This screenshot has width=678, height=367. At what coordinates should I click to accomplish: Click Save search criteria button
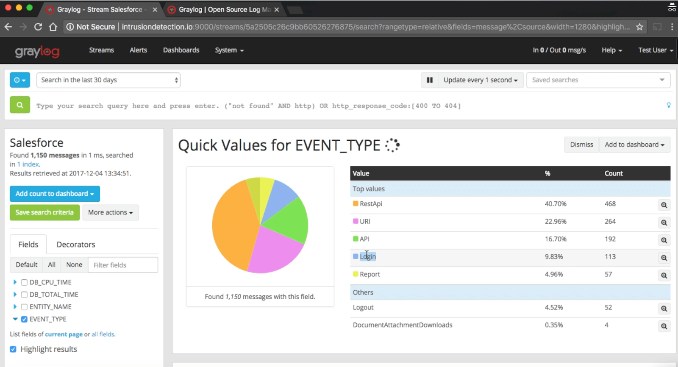pyautogui.click(x=44, y=212)
